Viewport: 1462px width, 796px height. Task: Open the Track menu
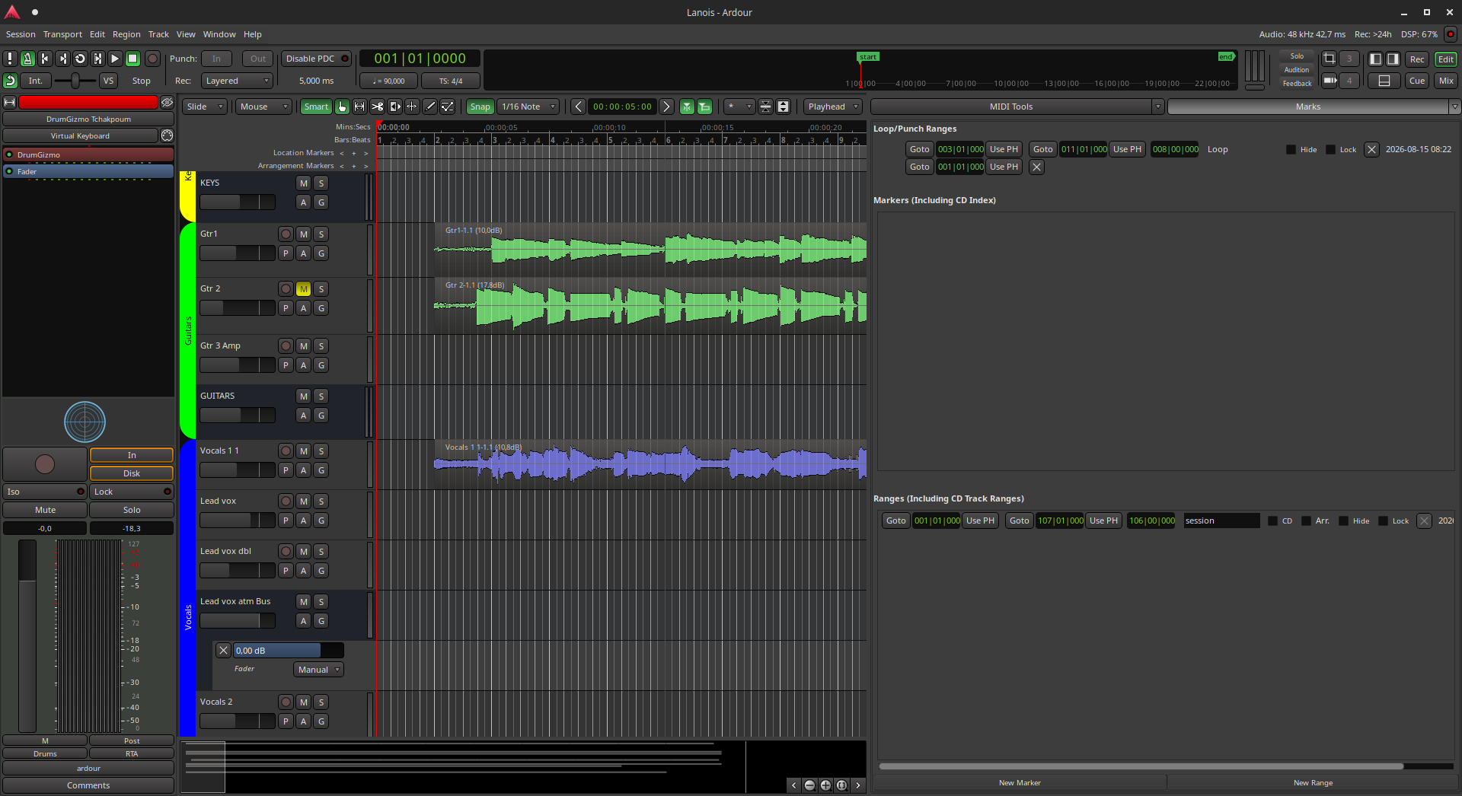pos(158,34)
